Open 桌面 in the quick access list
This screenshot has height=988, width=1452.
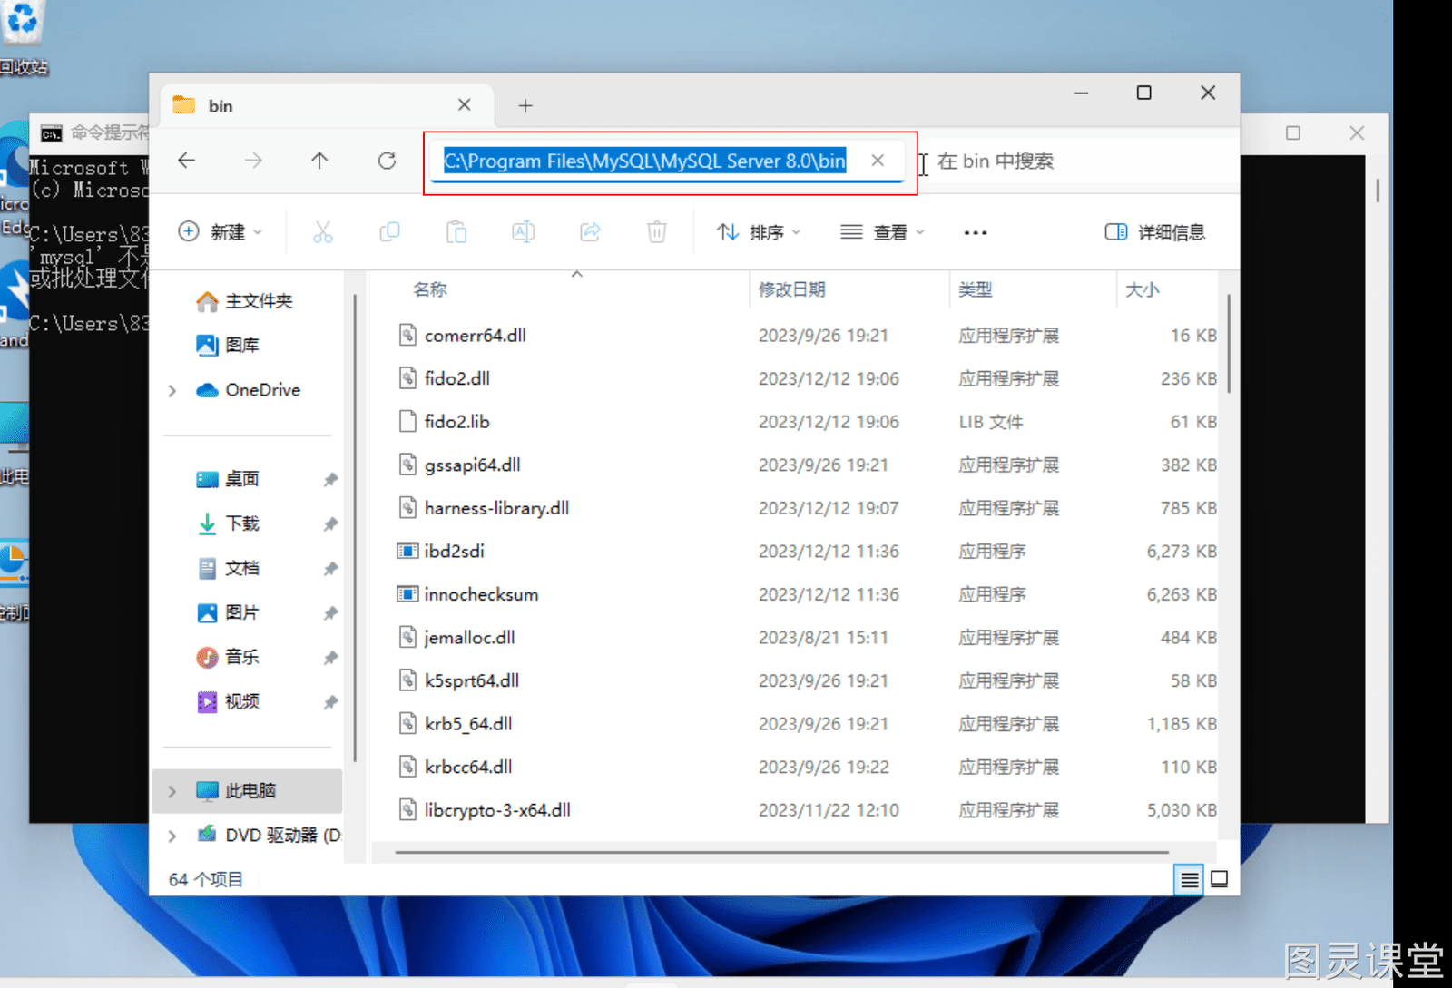tap(229, 479)
